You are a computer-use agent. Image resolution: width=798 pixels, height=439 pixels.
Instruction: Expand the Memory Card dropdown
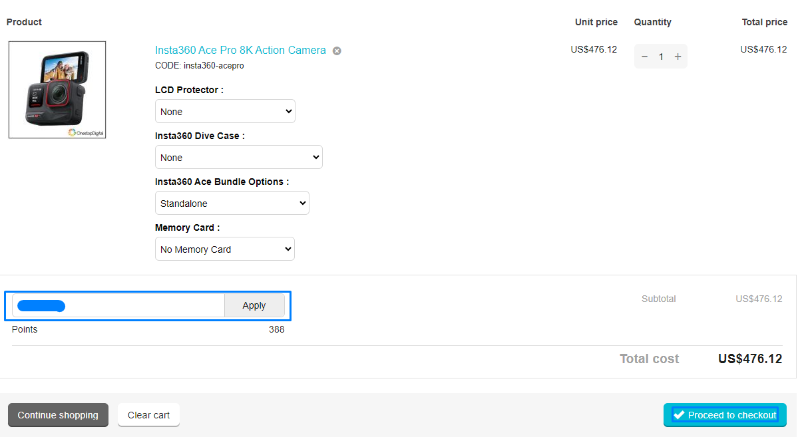224,249
